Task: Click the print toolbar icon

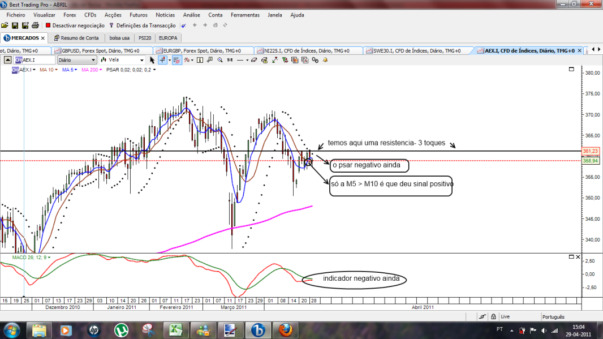Action: (36, 25)
